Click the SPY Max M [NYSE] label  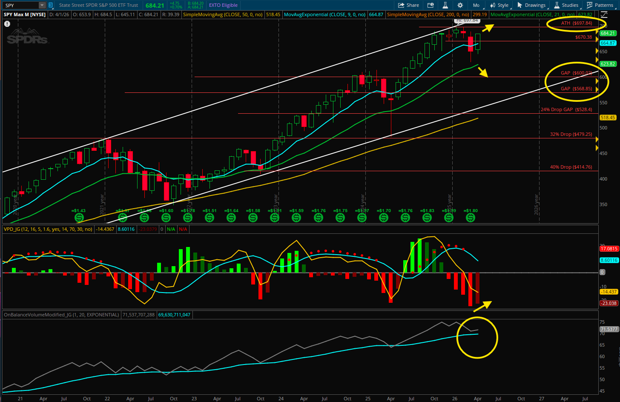click(25, 14)
